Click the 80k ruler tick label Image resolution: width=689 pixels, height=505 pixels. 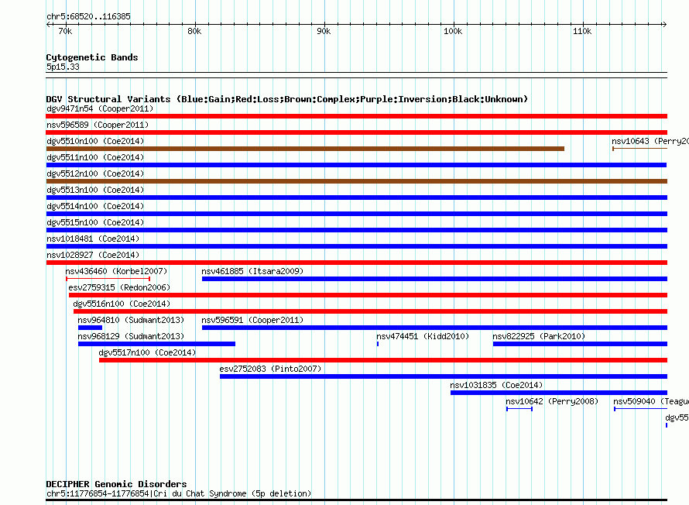(x=194, y=32)
